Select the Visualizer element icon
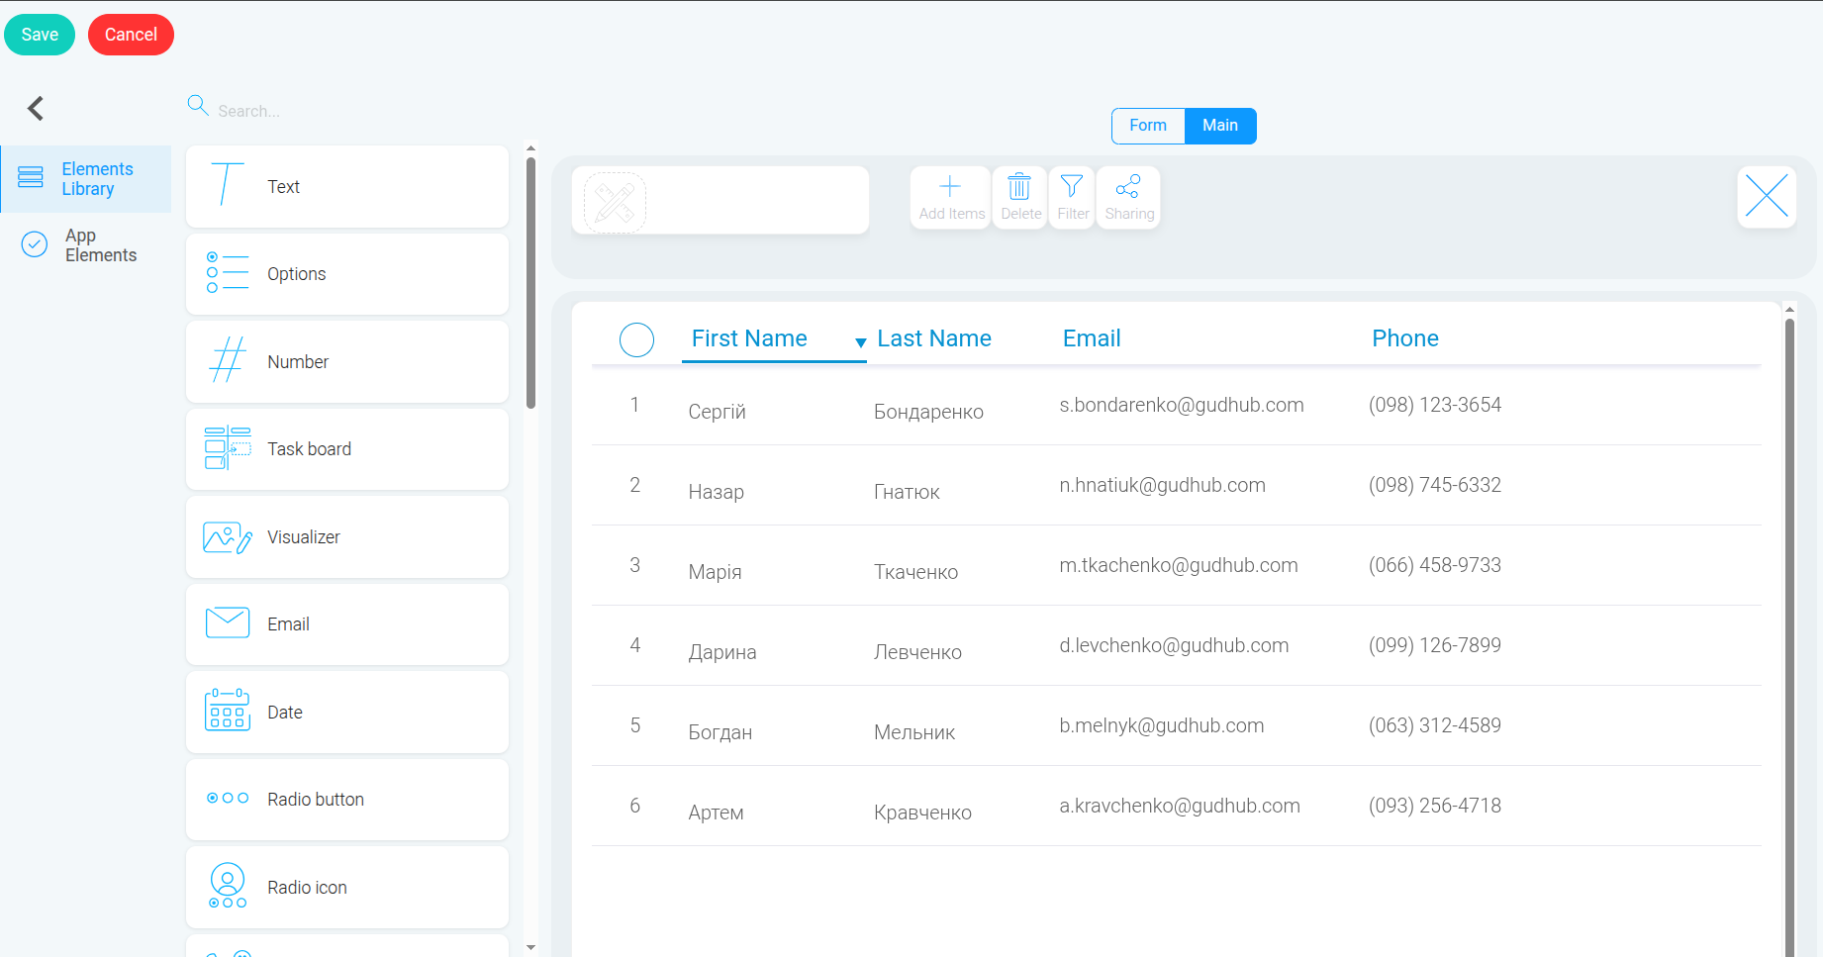 point(228,537)
